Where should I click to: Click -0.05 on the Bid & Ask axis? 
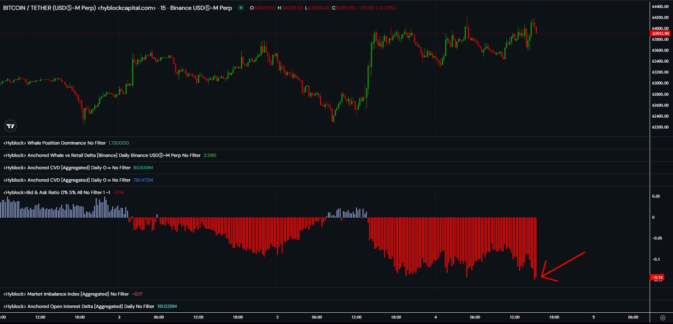coord(657,238)
